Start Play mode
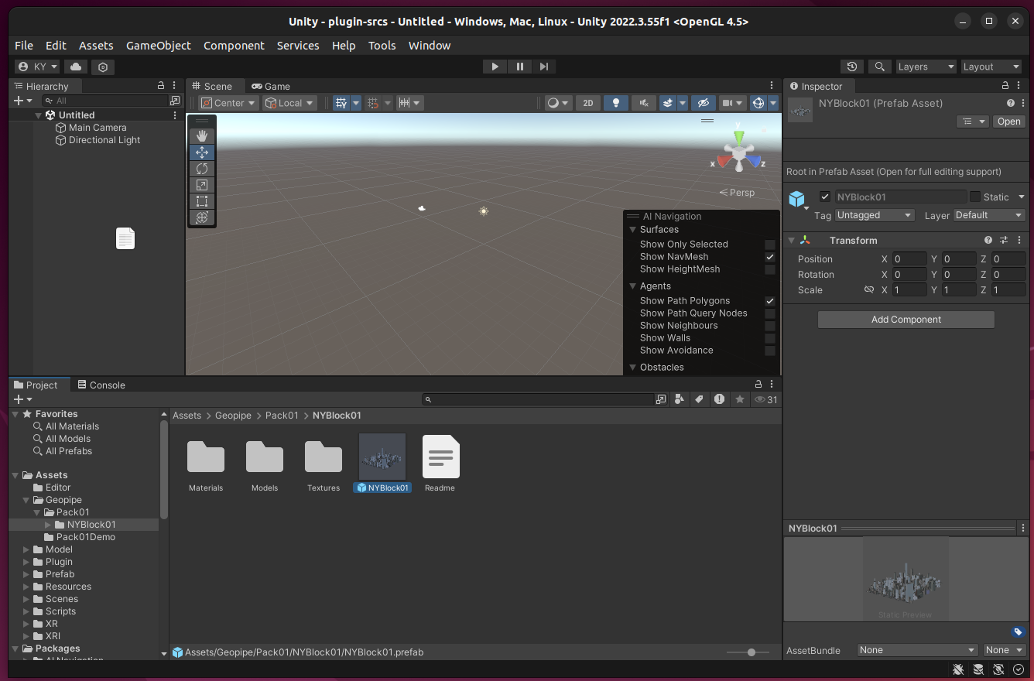Viewport: 1034px width, 681px height. [x=495, y=67]
